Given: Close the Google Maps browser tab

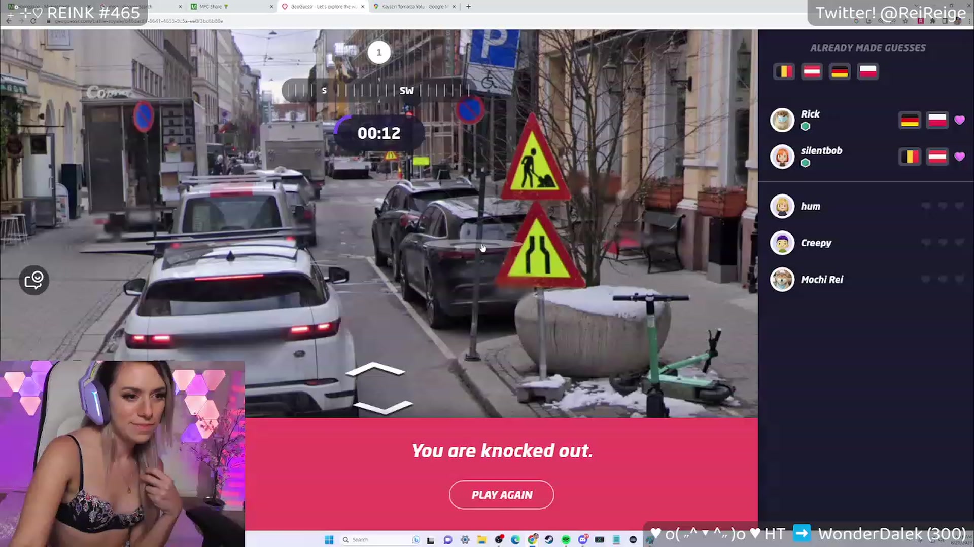Looking at the screenshot, I should (x=454, y=7).
